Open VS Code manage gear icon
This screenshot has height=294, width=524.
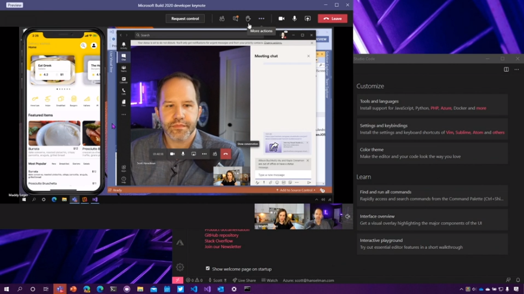[180, 267]
